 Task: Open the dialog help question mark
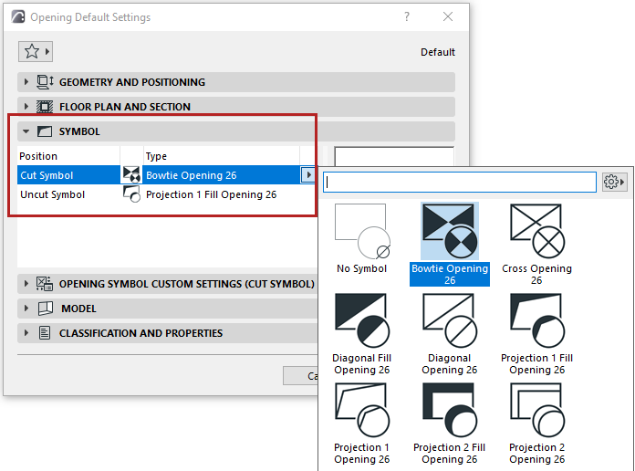[407, 16]
